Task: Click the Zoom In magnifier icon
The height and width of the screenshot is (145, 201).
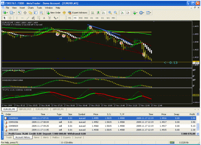Action: pyautogui.click(x=110, y=13)
